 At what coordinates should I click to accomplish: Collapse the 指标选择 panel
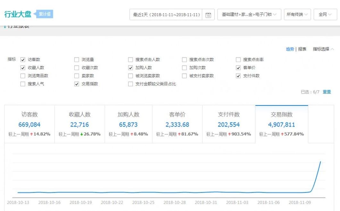point(323,49)
